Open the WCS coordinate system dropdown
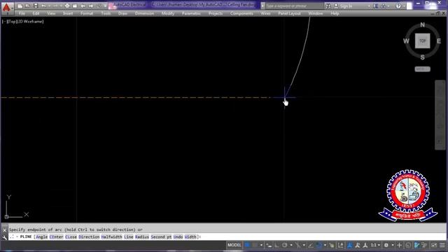448x252 pixels. (x=422, y=69)
